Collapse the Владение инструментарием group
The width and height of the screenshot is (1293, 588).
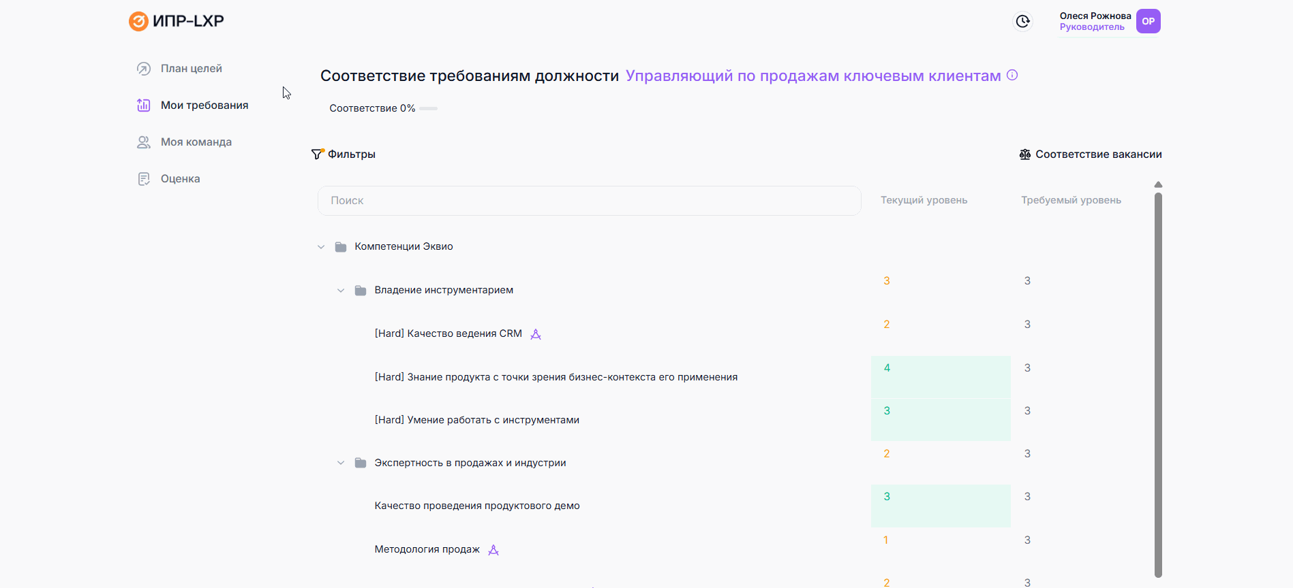tap(341, 291)
